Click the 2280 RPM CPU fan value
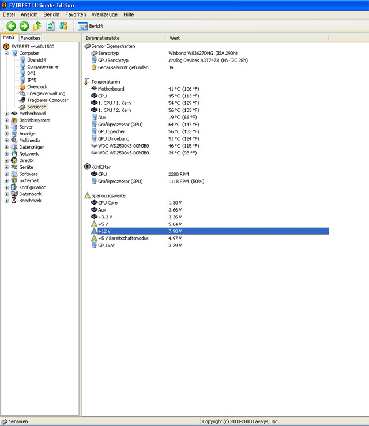The height and width of the screenshot is (426, 369). [x=179, y=174]
